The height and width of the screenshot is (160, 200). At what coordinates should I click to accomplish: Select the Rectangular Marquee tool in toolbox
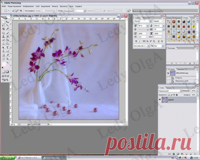(x=3, y=22)
